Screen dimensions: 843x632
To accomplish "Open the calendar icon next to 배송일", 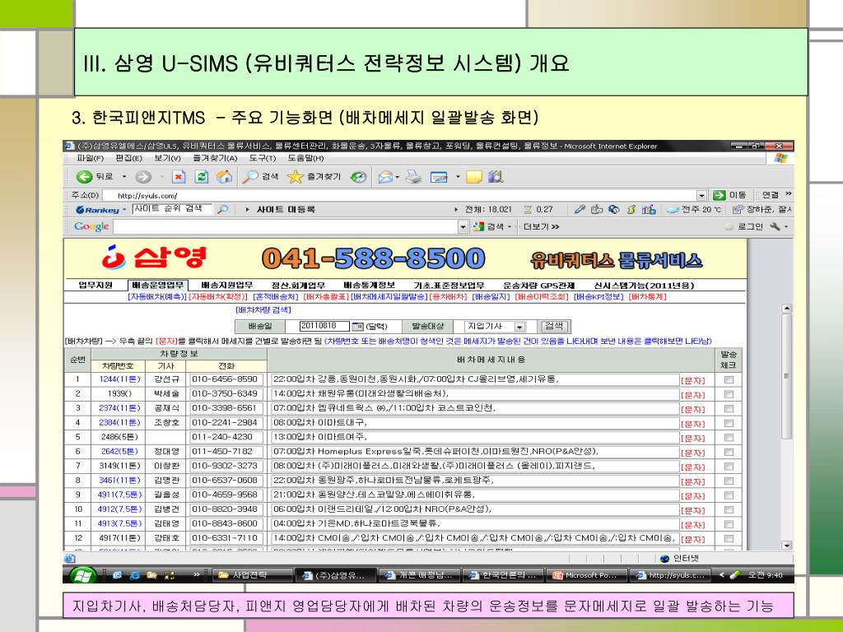I will (357, 326).
